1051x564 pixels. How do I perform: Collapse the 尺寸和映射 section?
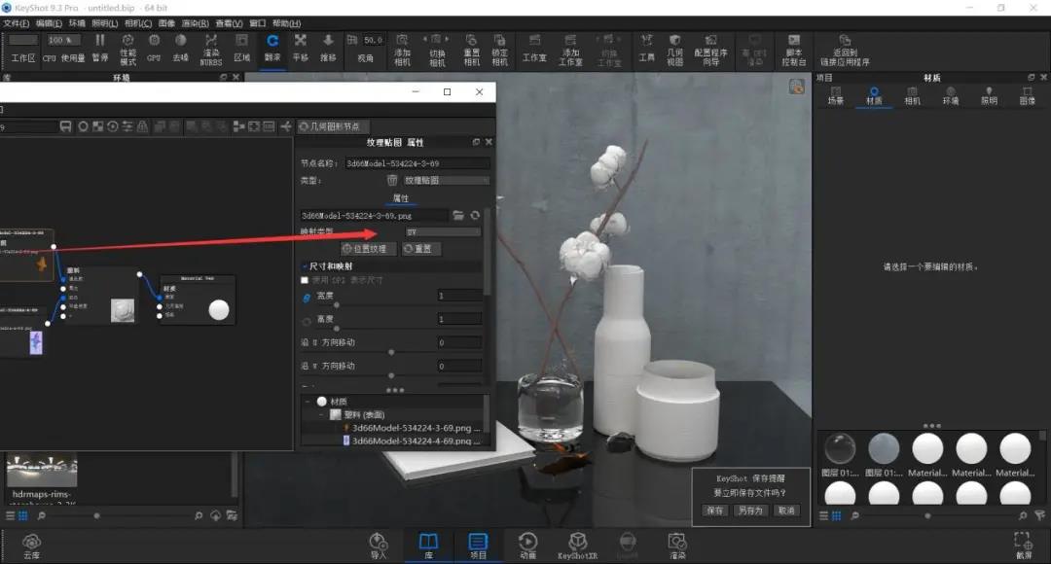click(x=305, y=265)
